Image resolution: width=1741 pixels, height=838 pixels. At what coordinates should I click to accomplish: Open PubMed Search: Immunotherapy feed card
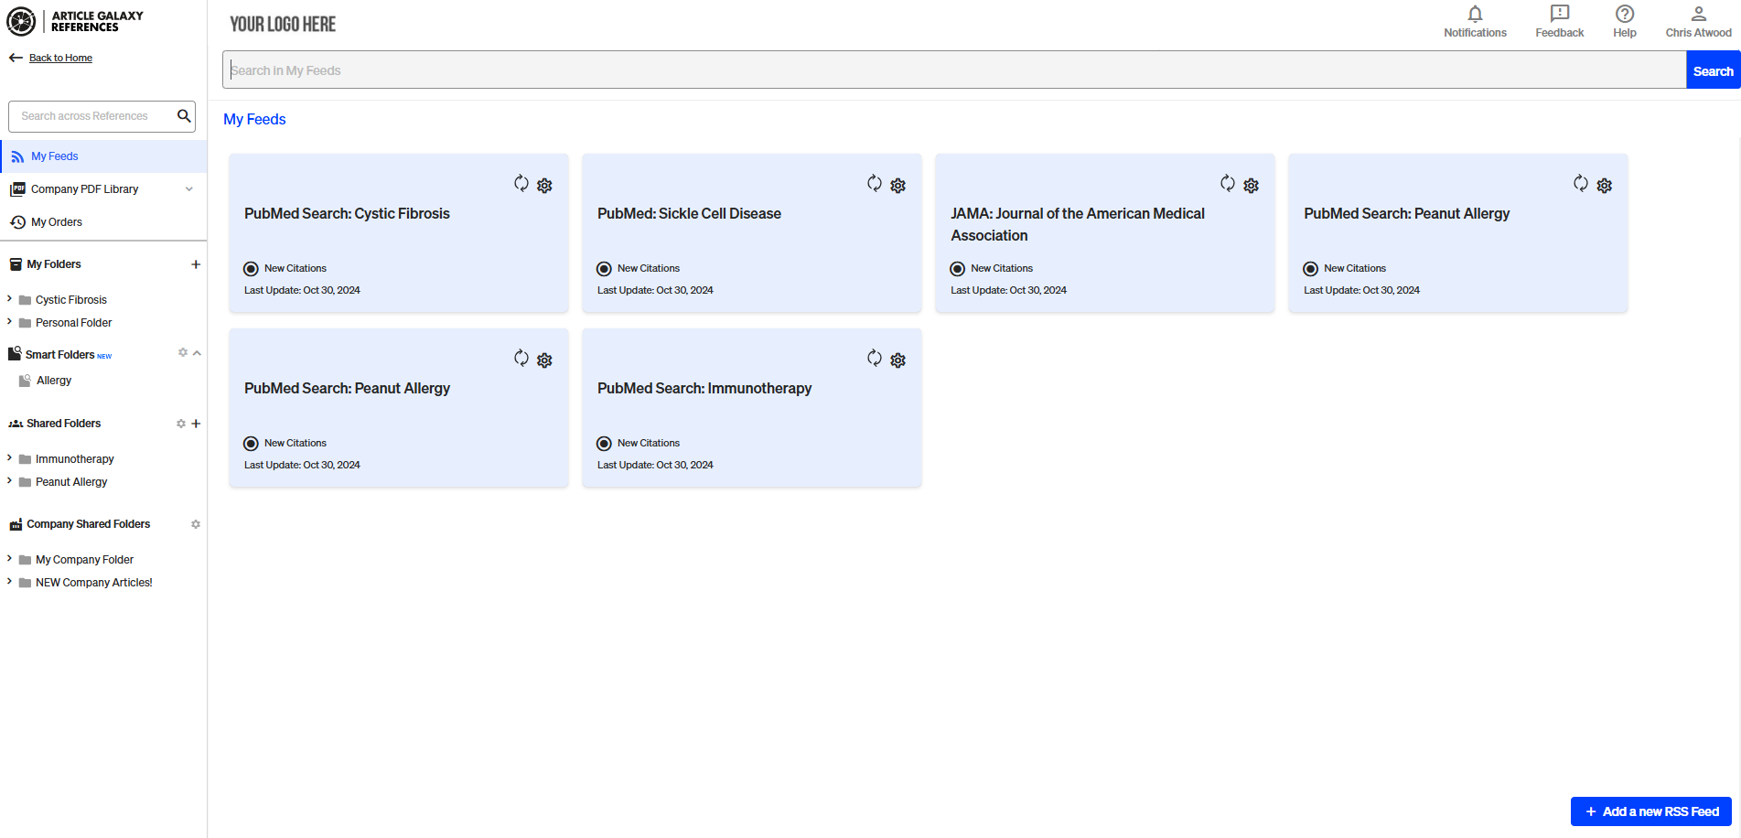751,407
